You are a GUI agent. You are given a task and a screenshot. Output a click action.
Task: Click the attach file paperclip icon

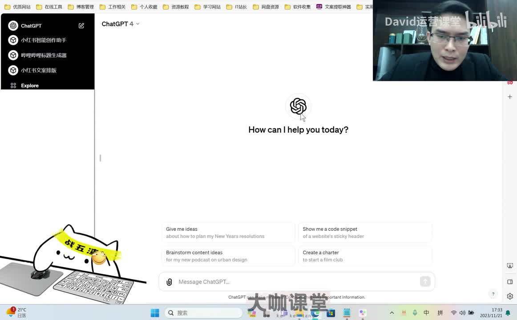(169, 282)
